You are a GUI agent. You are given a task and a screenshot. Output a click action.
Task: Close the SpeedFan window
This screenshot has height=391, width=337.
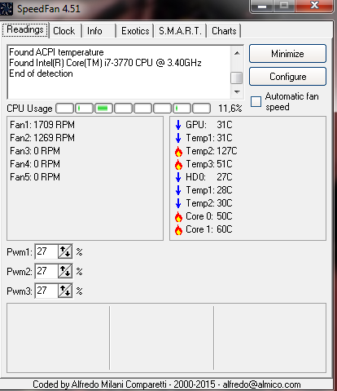coord(314,6)
